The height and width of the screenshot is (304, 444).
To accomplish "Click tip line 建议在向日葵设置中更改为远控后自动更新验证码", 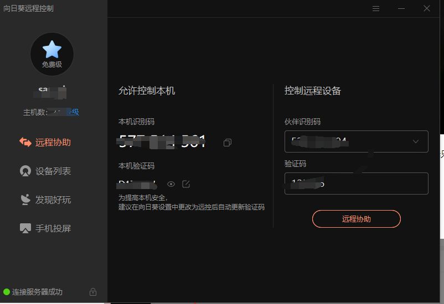I will click(192, 207).
